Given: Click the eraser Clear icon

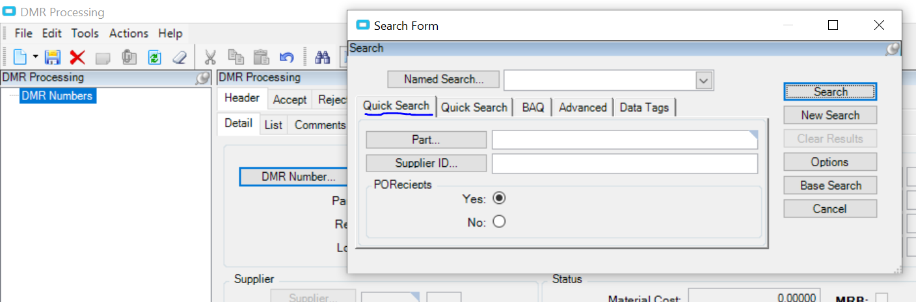Looking at the screenshot, I should tap(180, 57).
